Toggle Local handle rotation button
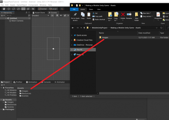169x120 pixels. click(x=53, y=9)
